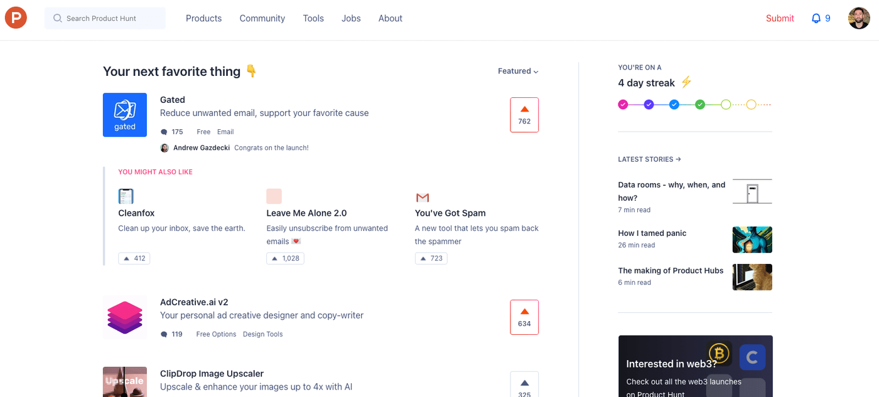
Task: Read the How I tamed panic story
Action: tap(652, 233)
